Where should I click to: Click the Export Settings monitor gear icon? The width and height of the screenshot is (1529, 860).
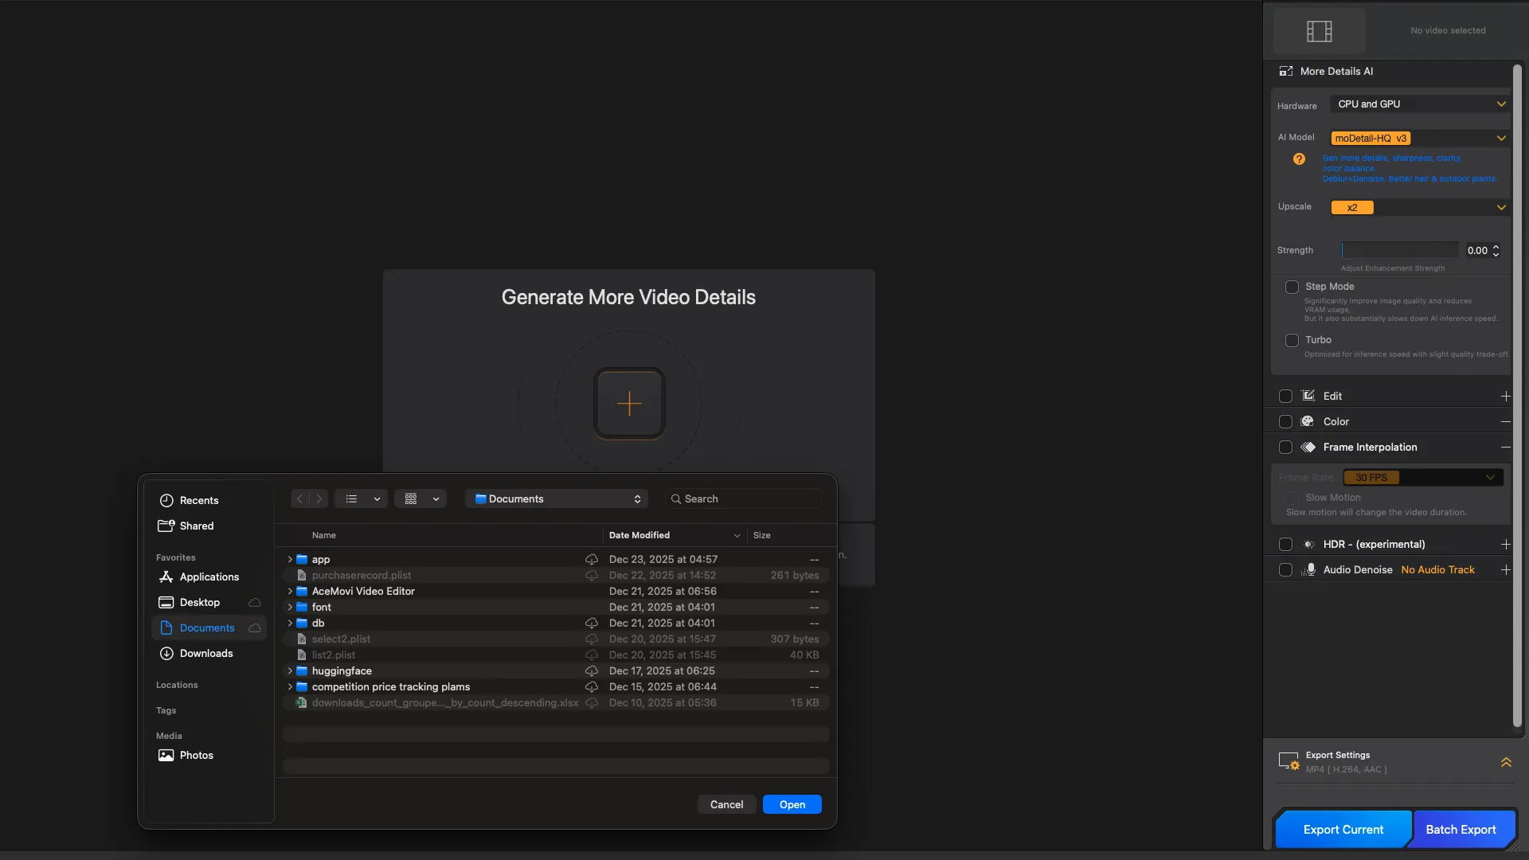pos(1289,761)
